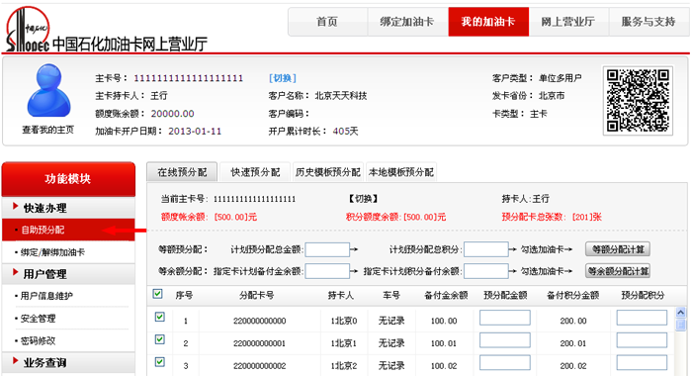
Task: Open the 网上营业厅 navigation tab
Action: 568,22
